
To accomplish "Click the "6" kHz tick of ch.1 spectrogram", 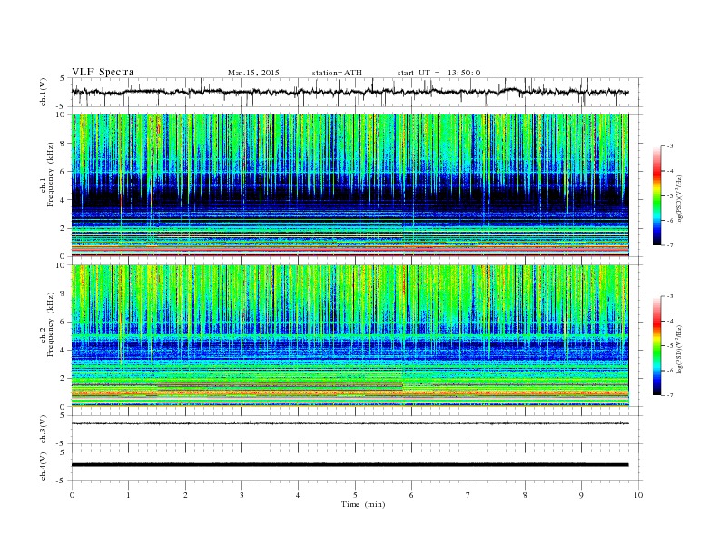I will click(63, 172).
